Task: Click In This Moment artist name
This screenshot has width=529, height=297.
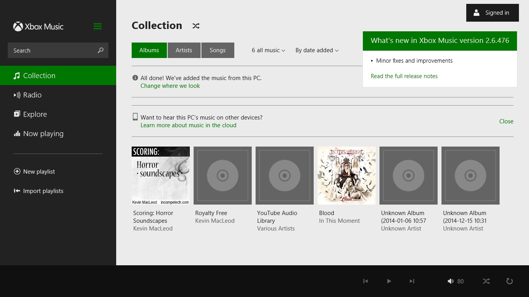Action: pos(339,221)
